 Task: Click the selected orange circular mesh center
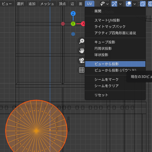click(x=36, y=131)
